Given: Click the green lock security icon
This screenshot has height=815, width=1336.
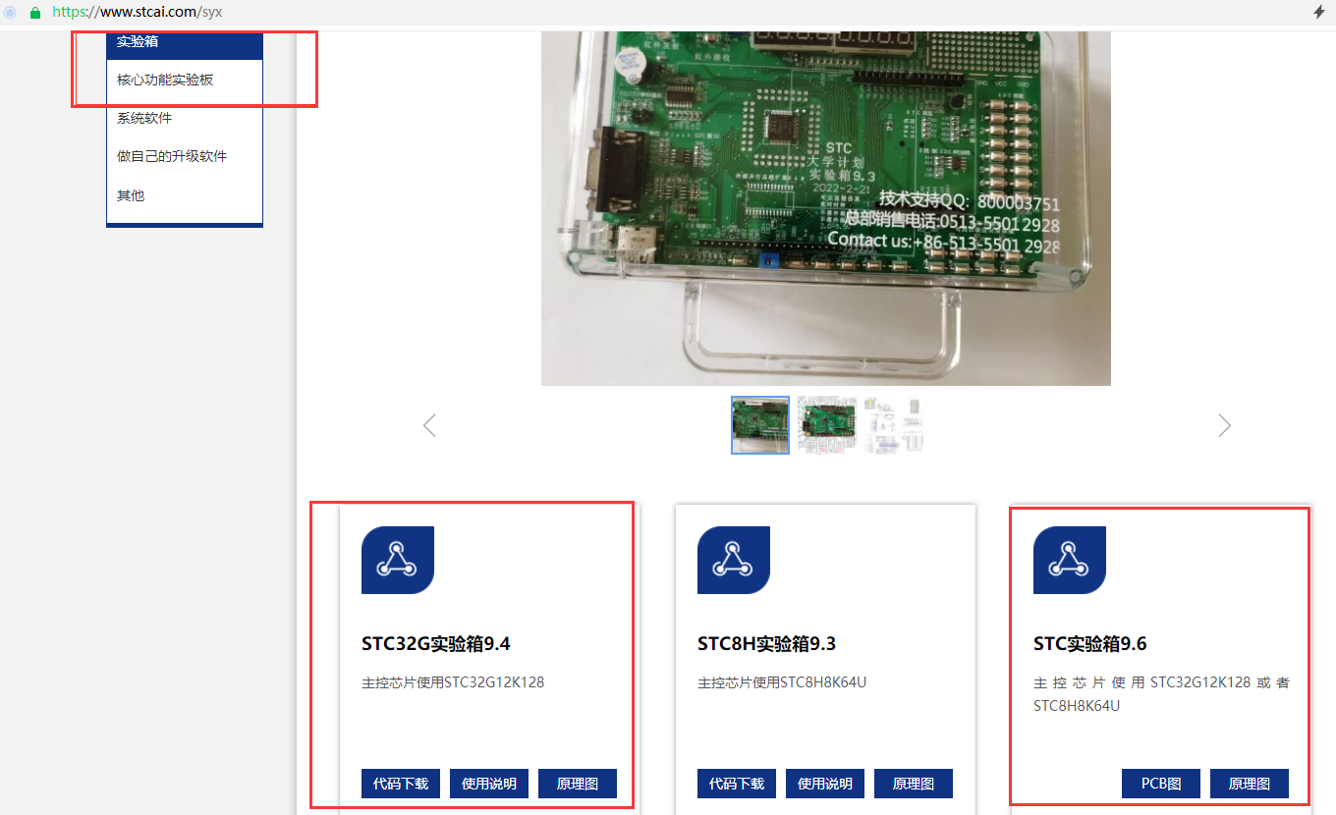Looking at the screenshot, I should (x=35, y=13).
